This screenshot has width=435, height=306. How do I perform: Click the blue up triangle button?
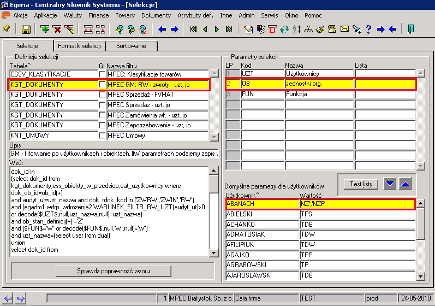tap(406, 184)
